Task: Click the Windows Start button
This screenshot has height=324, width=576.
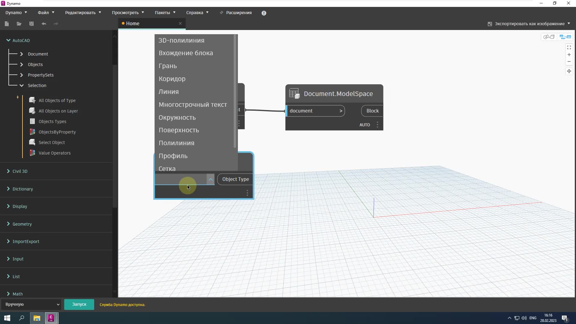Action: point(7,318)
